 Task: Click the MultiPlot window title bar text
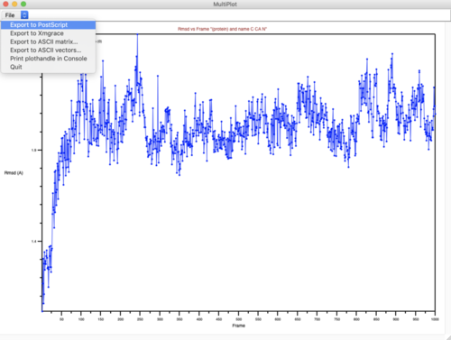point(225,5)
